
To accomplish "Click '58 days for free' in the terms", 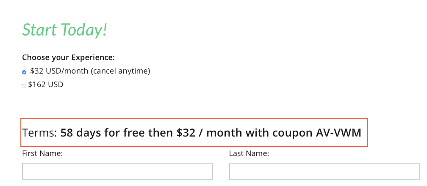I will tap(103, 133).
